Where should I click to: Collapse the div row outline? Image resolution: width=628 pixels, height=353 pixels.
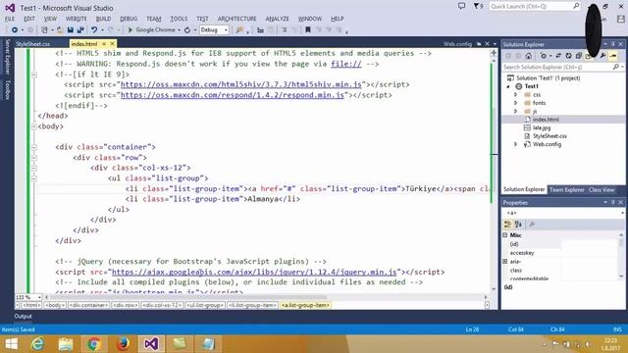click(x=34, y=158)
